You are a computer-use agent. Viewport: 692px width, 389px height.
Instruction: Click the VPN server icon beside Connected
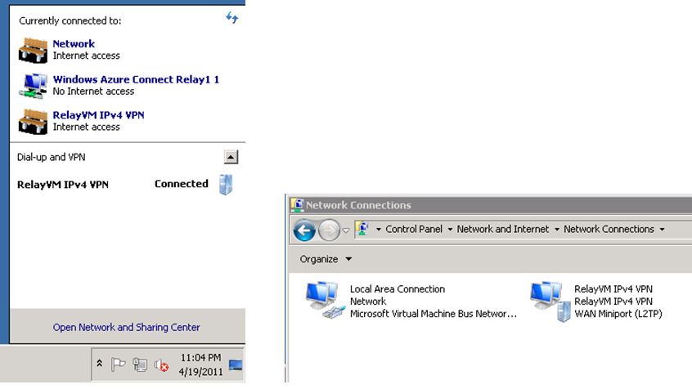[226, 185]
